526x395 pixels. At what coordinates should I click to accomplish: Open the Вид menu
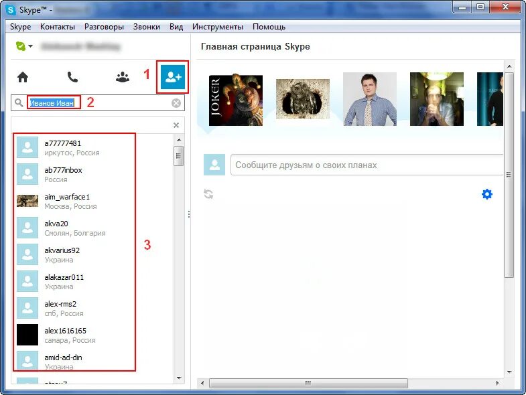tap(176, 27)
